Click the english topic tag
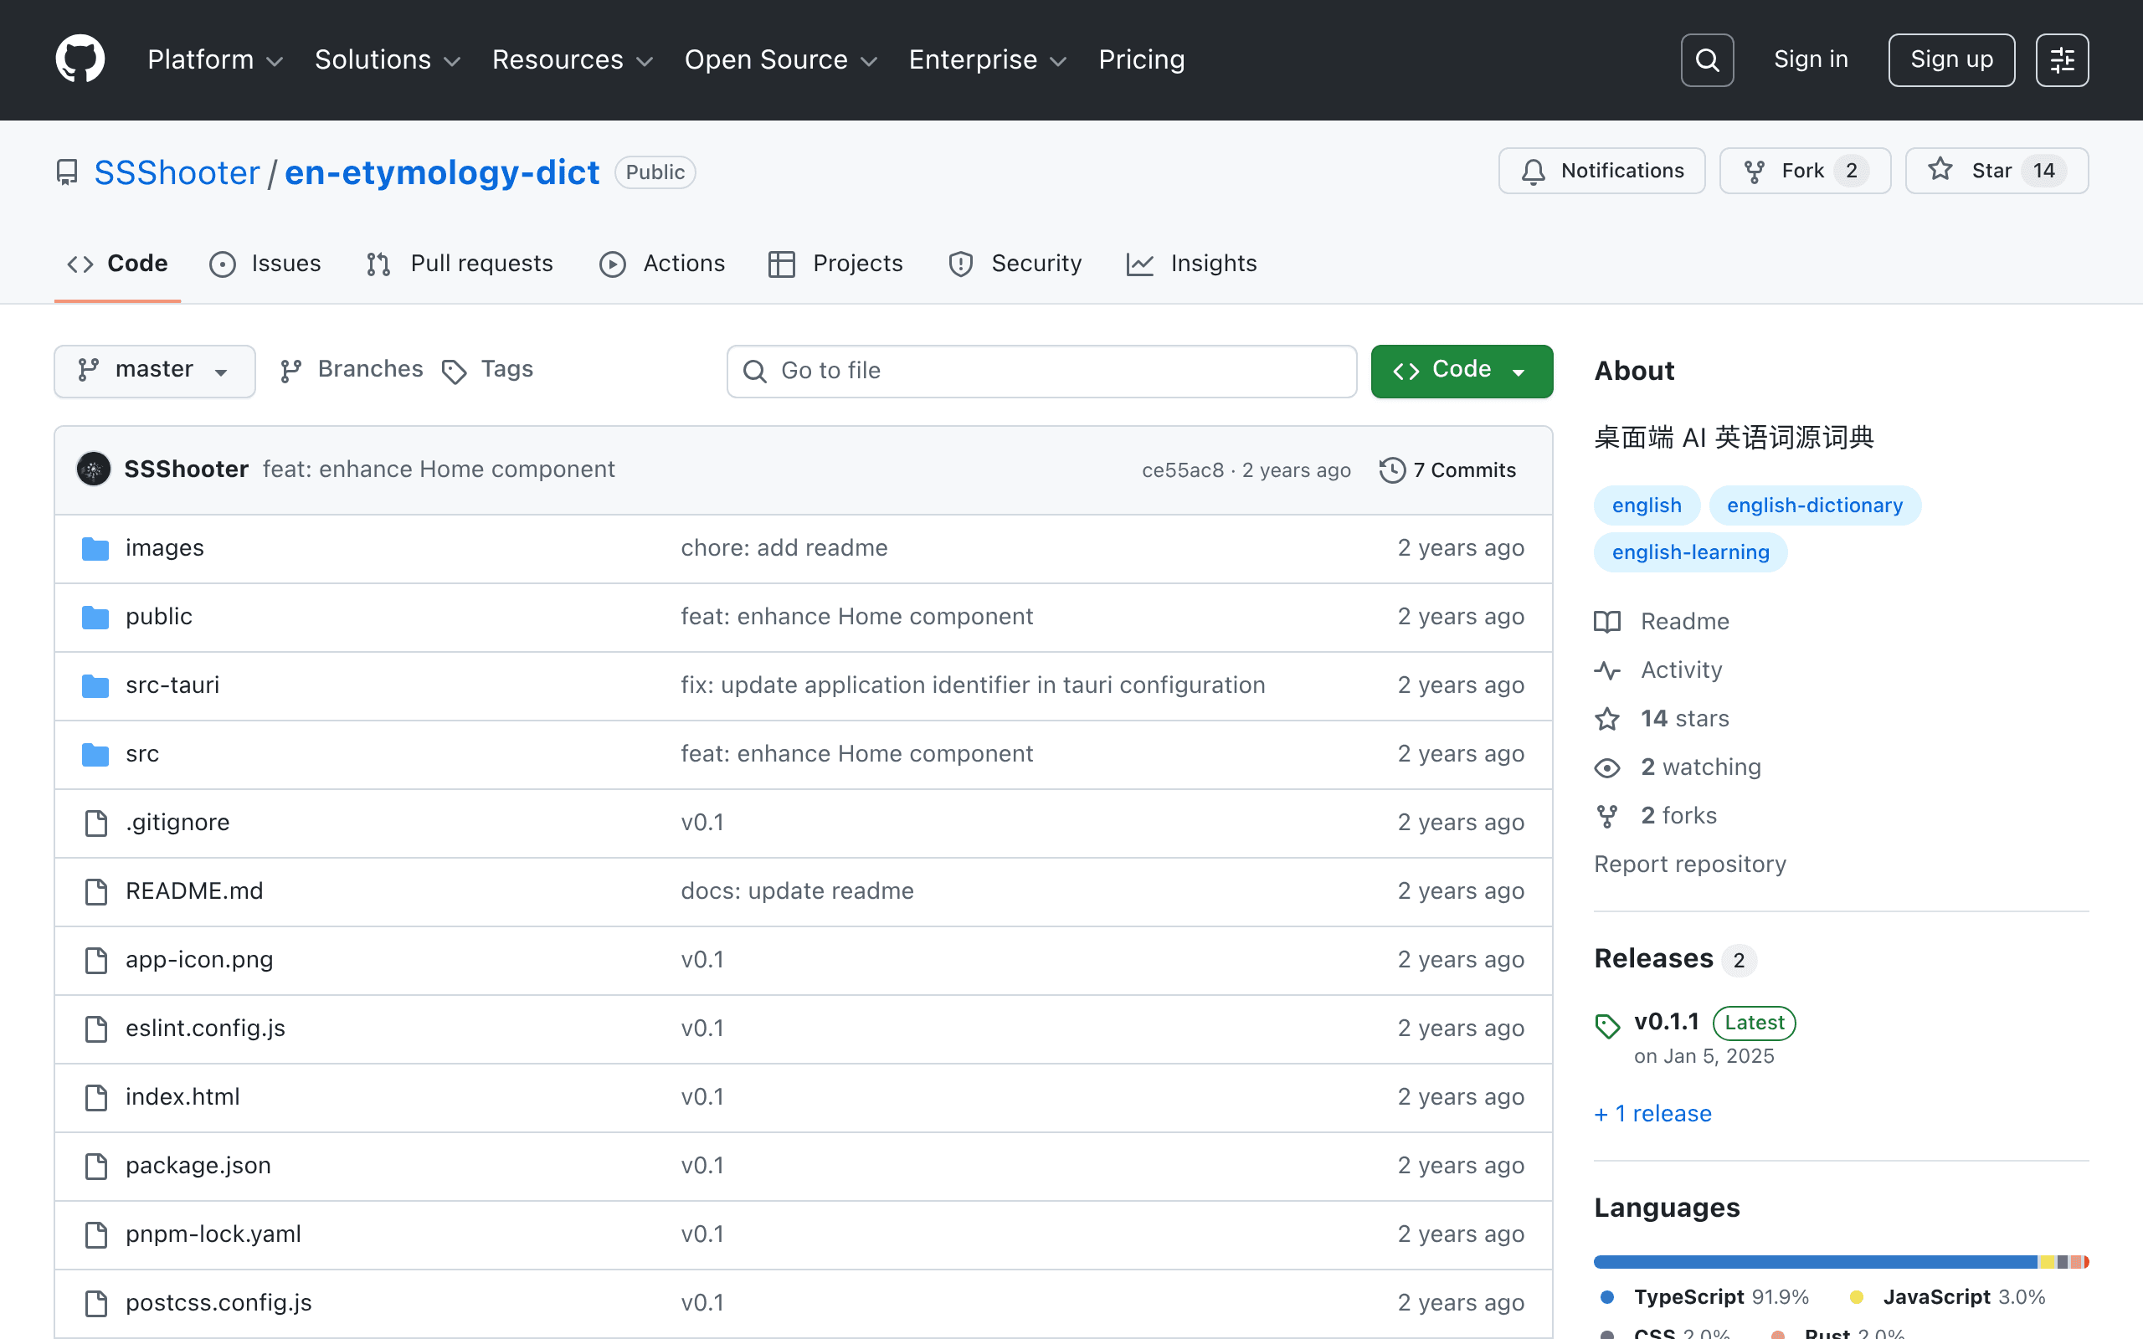The height and width of the screenshot is (1339, 2143). [1647, 505]
